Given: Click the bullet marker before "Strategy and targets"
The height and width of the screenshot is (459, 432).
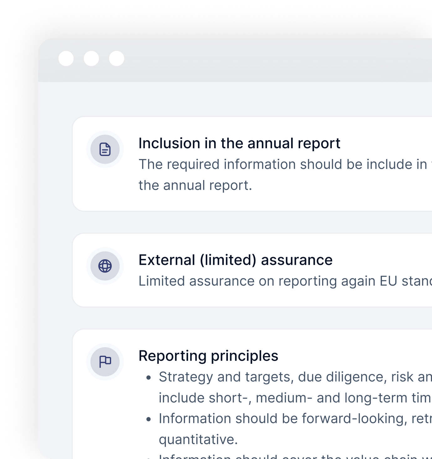Looking at the screenshot, I should (149, 378).
